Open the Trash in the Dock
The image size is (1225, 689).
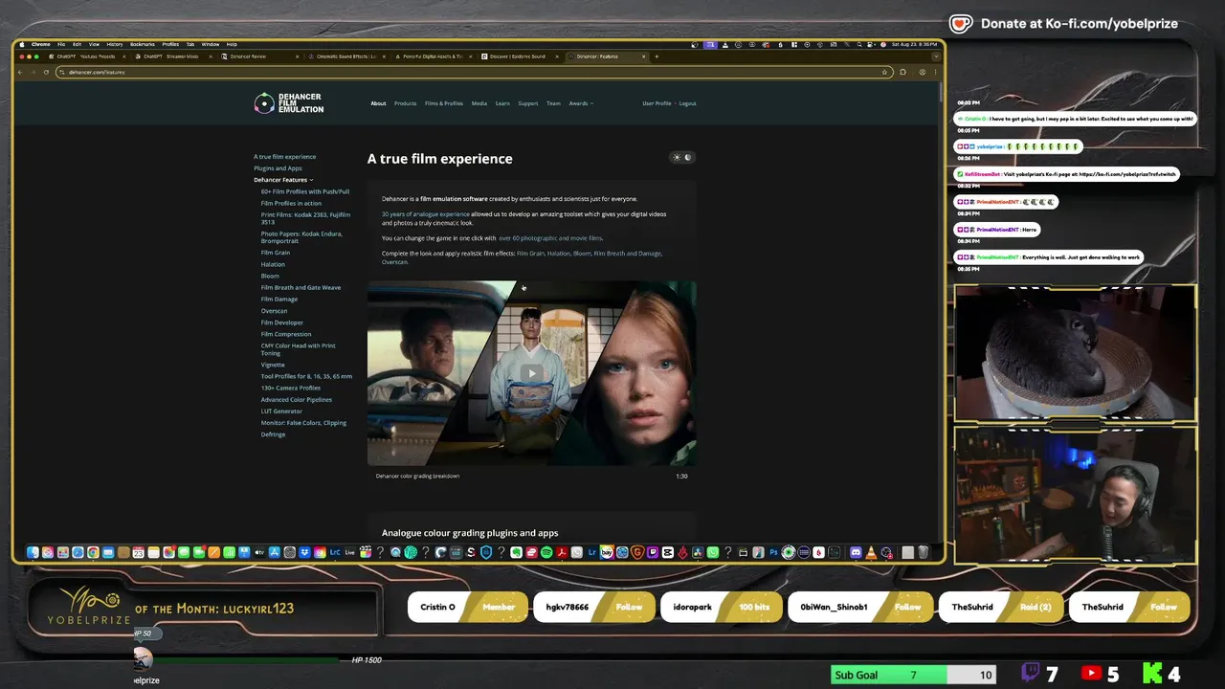[x=924, y=552]
